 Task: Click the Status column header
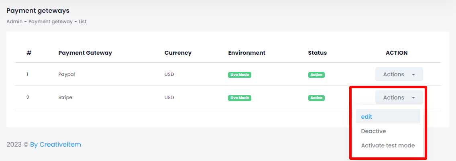pos(317,53)
